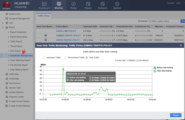Click the blue Close button
Image resolution: width=185 pixels, height=120 pixels.
[x=175, y=115]
